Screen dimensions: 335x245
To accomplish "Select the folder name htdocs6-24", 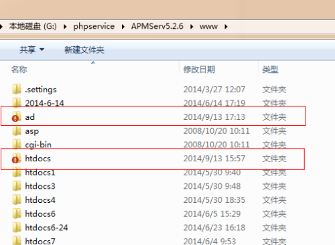I will coord(46,228).
